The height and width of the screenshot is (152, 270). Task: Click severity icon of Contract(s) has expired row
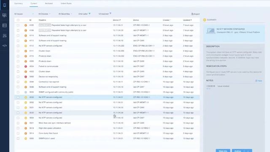coord(26,82)
